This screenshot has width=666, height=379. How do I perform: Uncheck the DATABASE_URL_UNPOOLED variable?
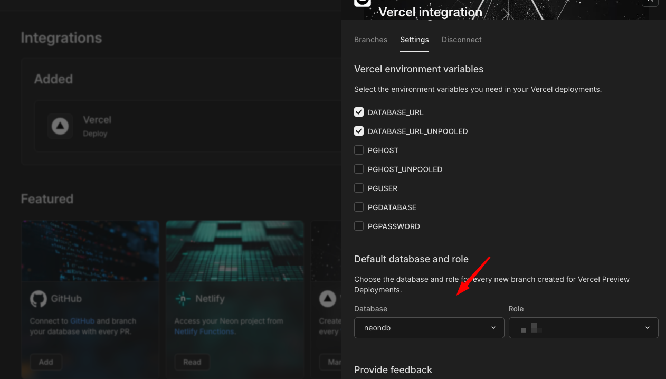coord(359,131)
